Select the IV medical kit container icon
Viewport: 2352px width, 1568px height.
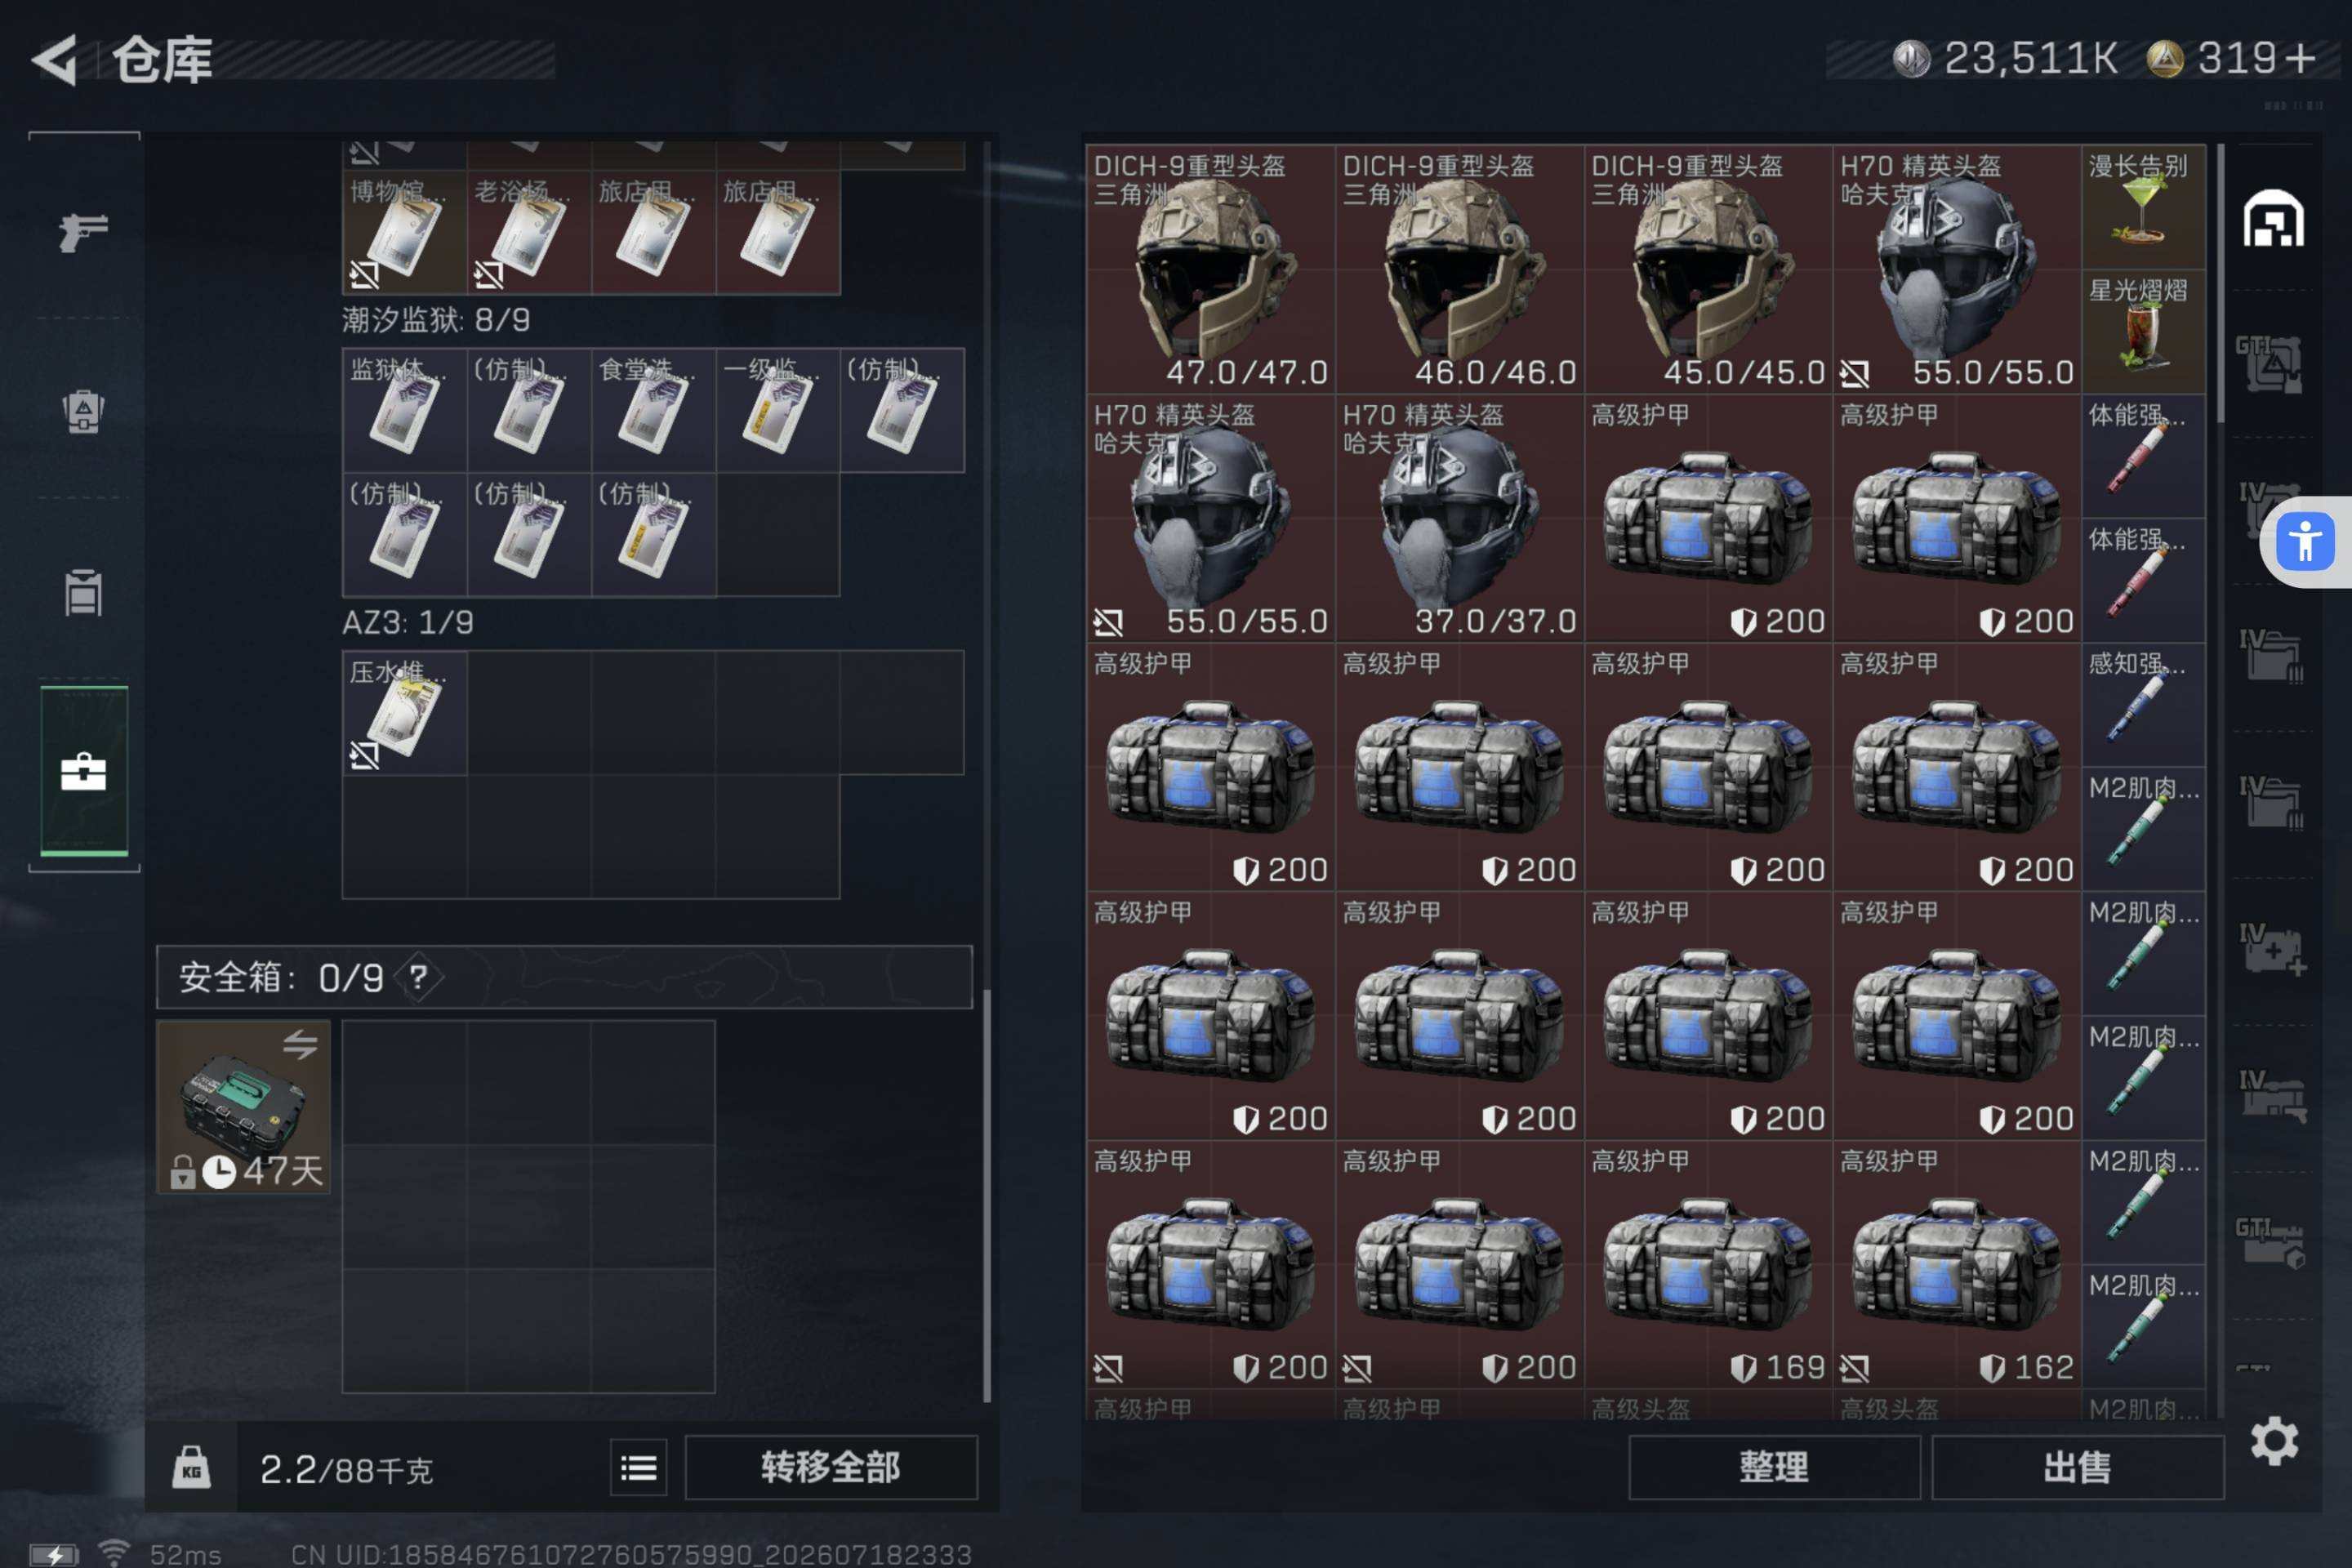point(2272,949)
